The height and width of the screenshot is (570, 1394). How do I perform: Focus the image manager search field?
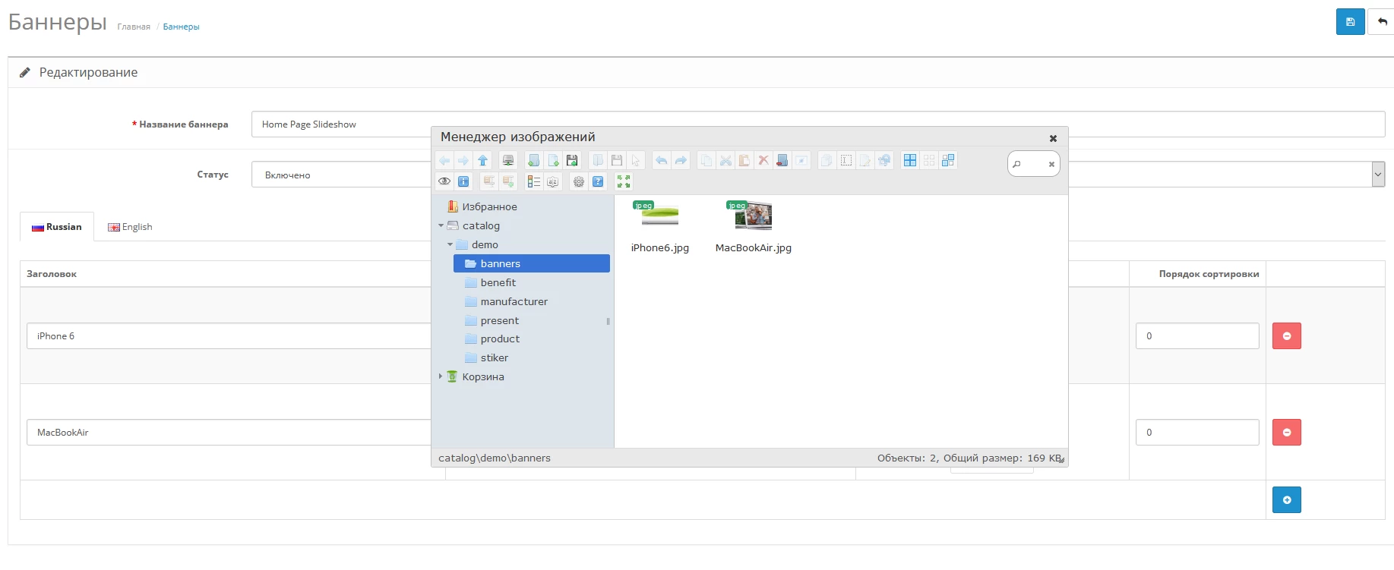coord(1033,164)
